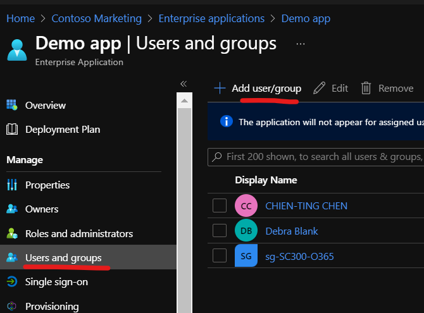Viewport: 424px width, 313px height.
Task: Open Provisioning in the sidebar
Action: [52, 307]
